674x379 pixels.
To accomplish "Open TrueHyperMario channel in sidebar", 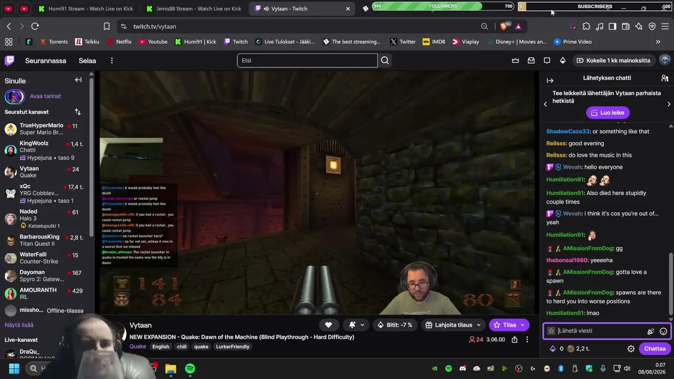I will (46, 129).
